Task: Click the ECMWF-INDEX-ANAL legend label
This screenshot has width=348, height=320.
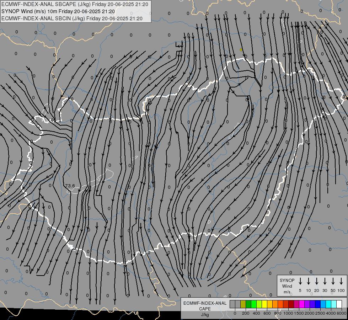Action: 205,303
